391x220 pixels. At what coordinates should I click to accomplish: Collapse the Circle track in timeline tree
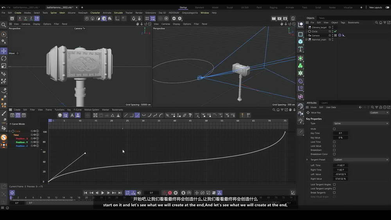10,131
